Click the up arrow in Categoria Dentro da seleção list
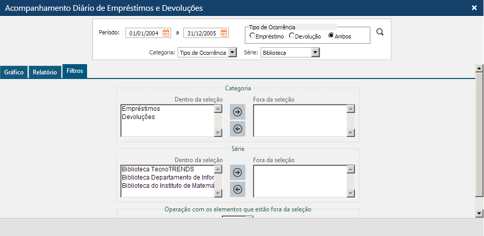Screen dimensions: 484x236 (x=218, y=109)
